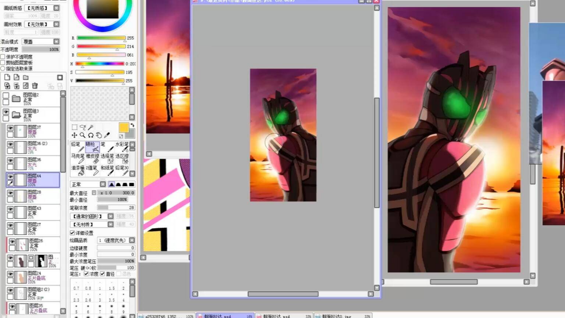The height and width of the screenshot is (318, 565).
Task: Select the 马克笔 marker tool
Action: (78, 158)
